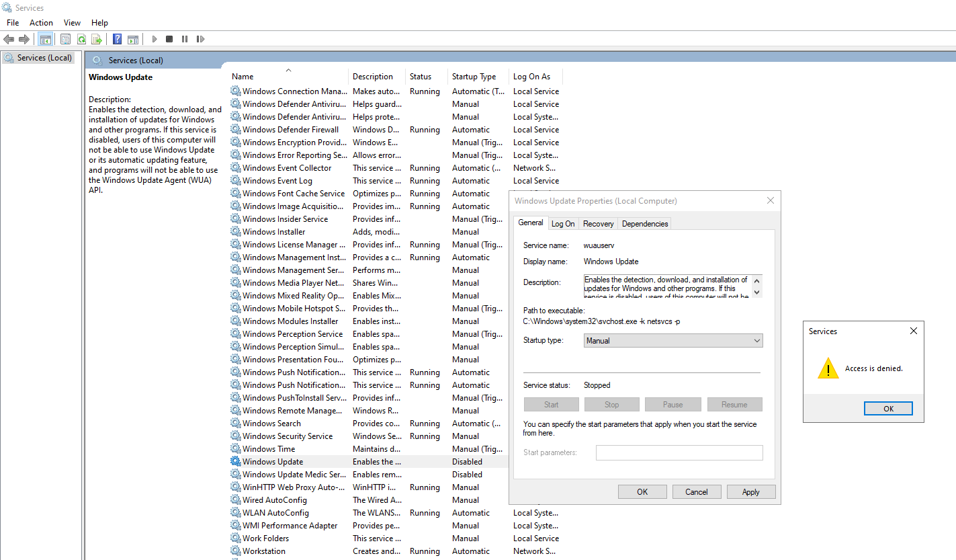Viewport: 956px width, 560px height.
Task: Open the Help toolbar icon
Action: (118, 39)
